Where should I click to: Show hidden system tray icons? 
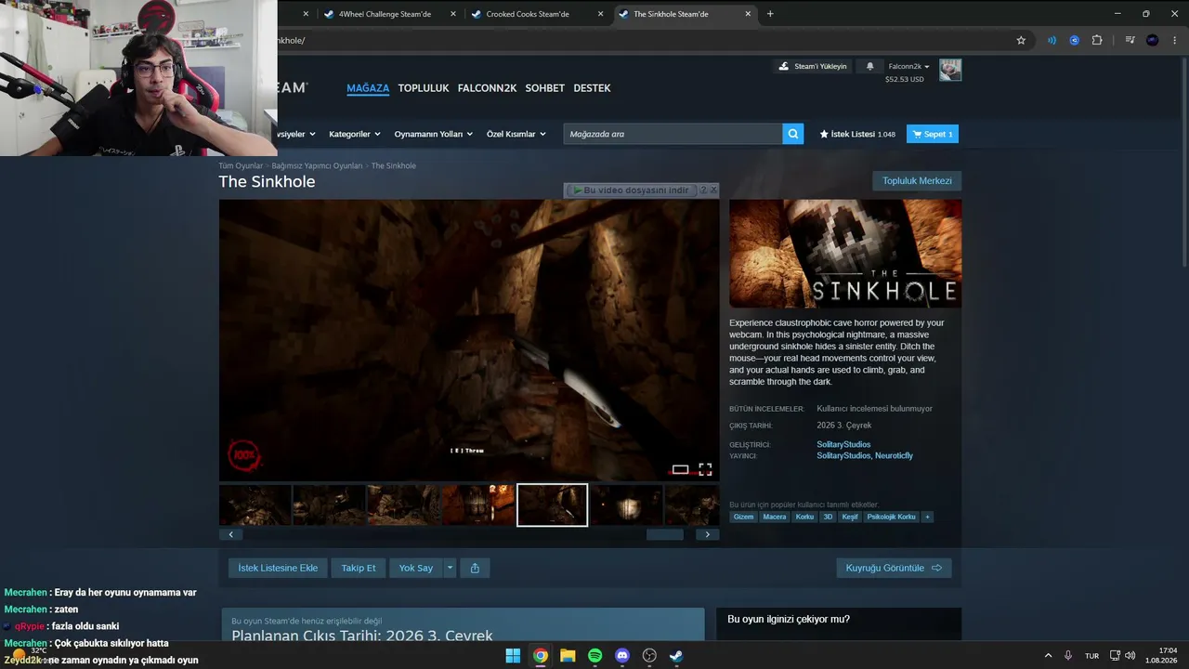[x=1048, y=655]
